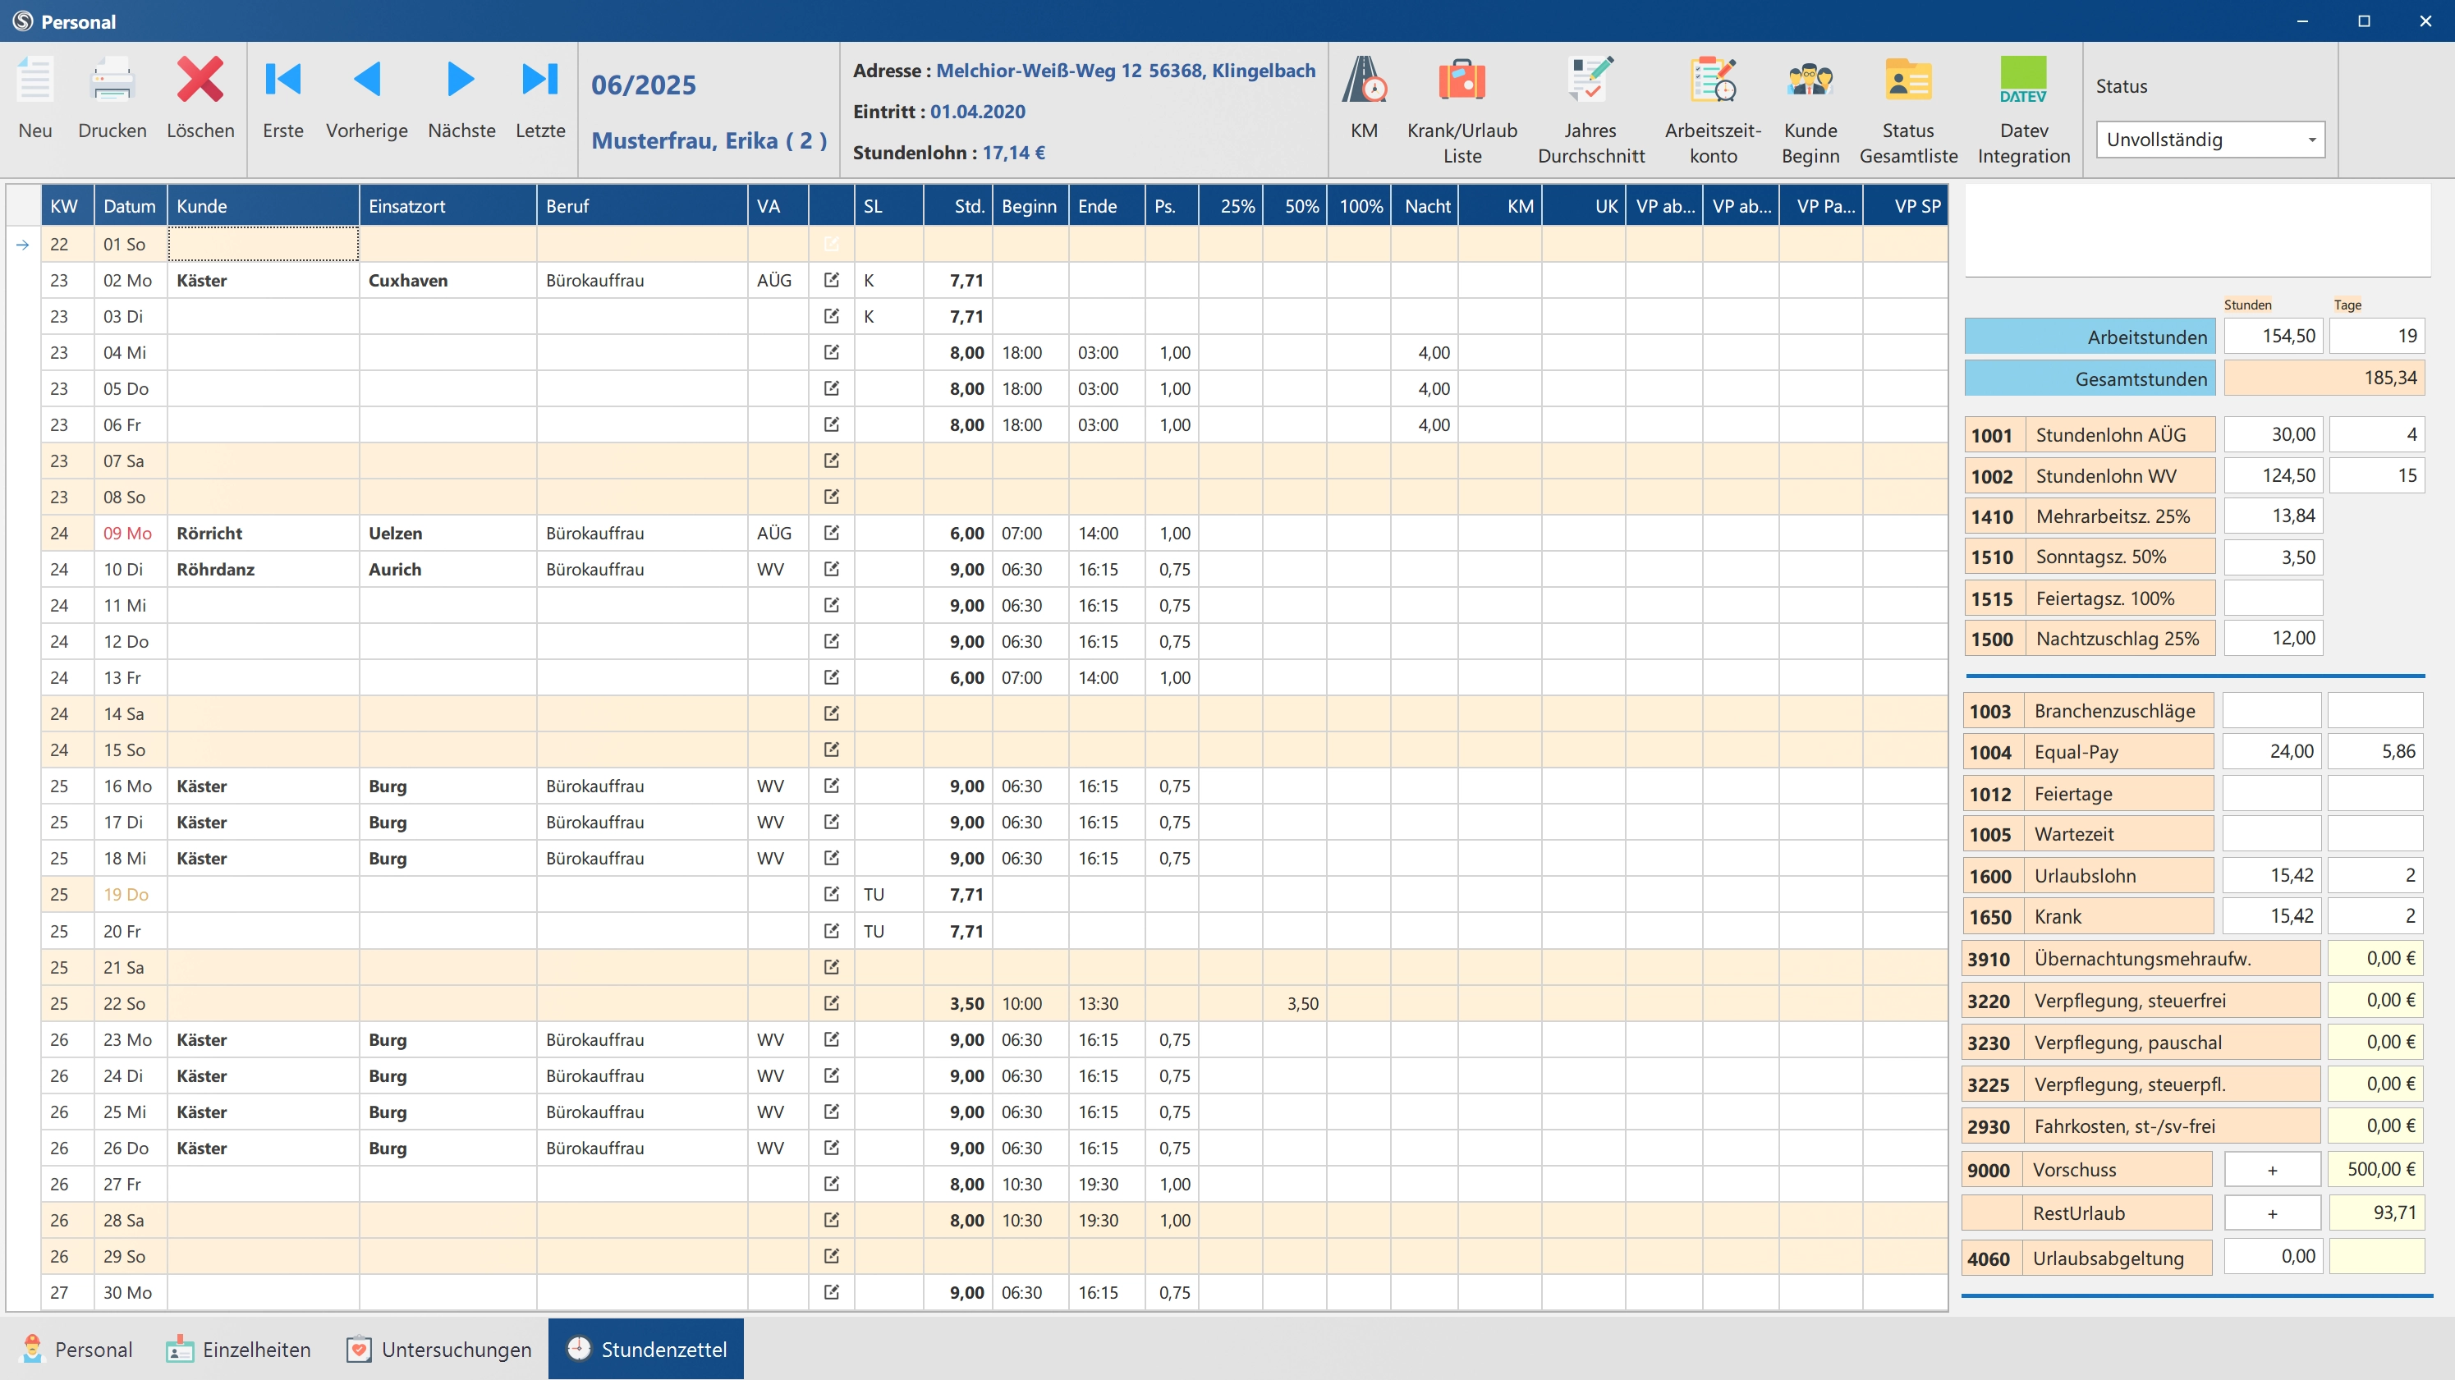Click the Urlaubsabgeltung value field
This screenshot has width=2455, height=1380.
[2272, 1257]
